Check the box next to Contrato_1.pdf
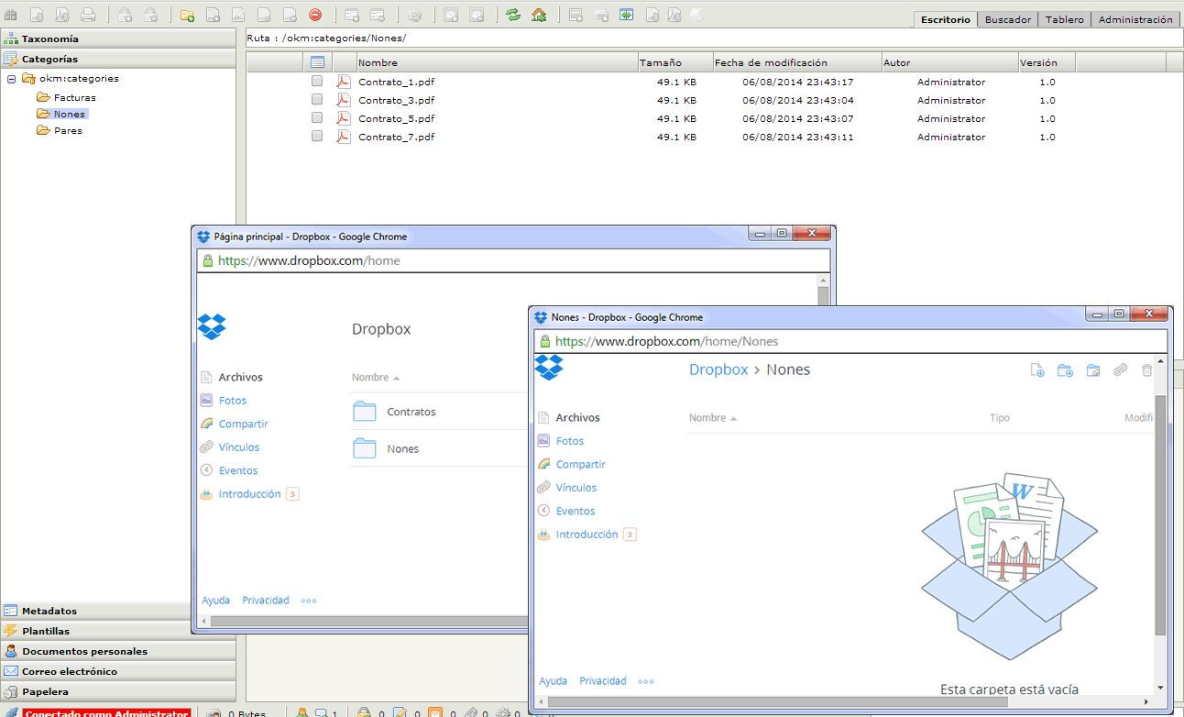 317,82
